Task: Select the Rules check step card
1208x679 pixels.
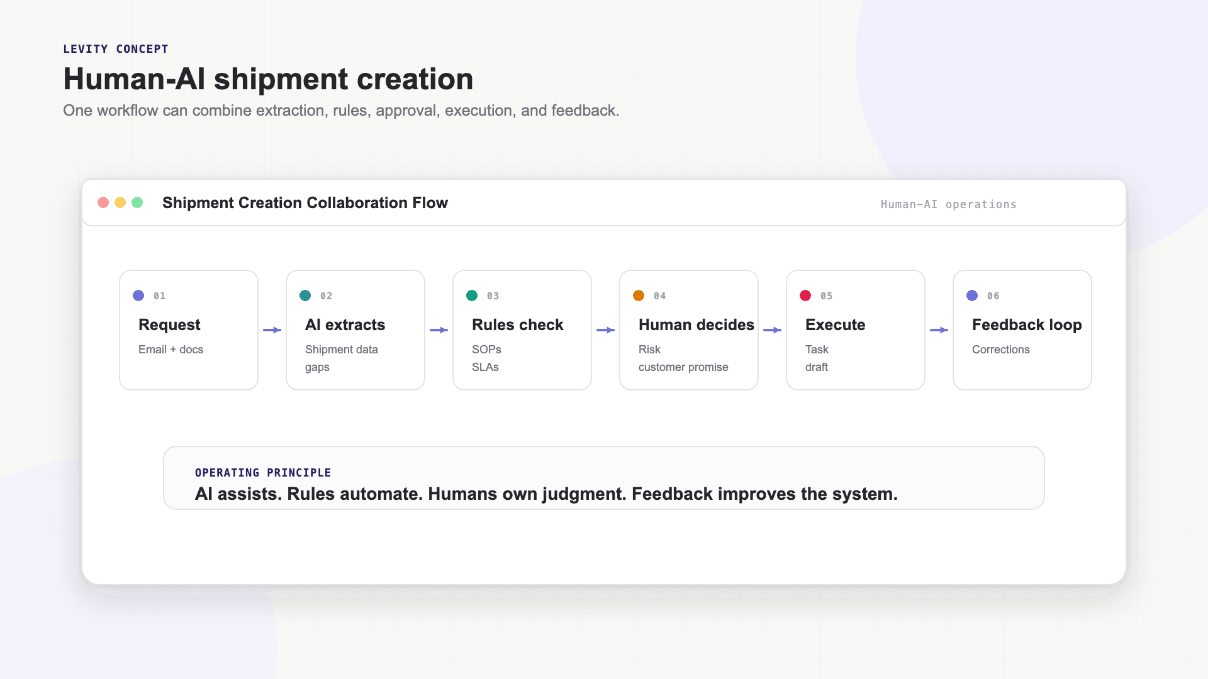Action: pos(522,330)
